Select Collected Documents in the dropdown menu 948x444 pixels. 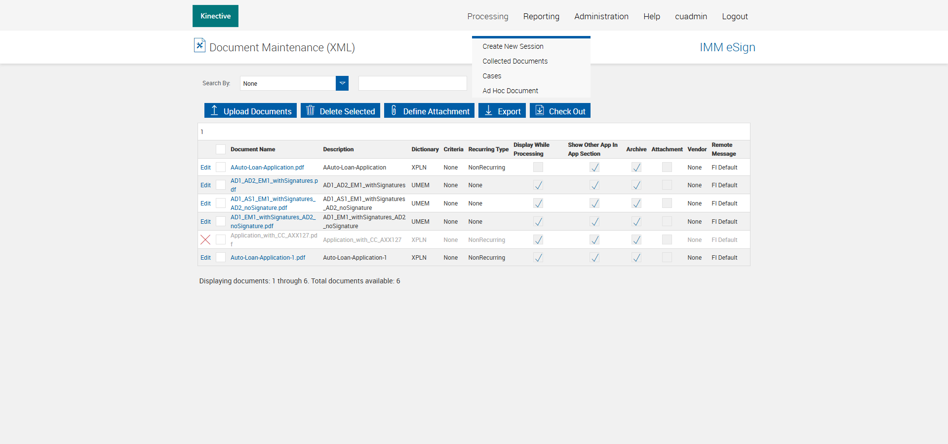[515, 61]
